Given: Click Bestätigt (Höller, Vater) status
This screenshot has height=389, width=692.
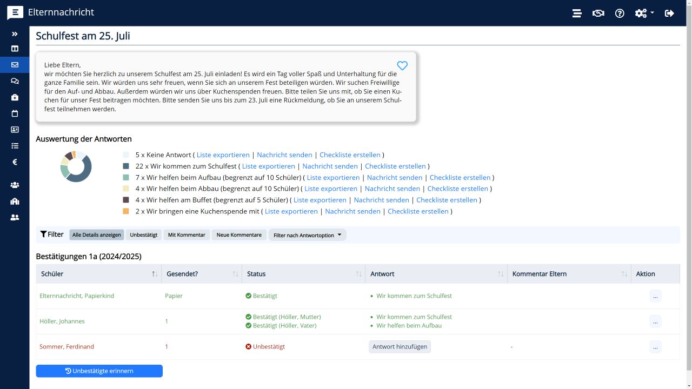Looking at the screenshot, I should pyautogui.click(x=281, y=326).
